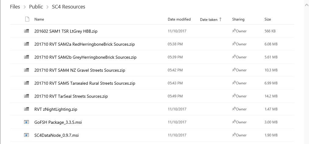Screen dimensions: 309x144
Task: Click the zip icon for RVT zNightLighting
Action: pyautogui.click(x=26, y=109)
